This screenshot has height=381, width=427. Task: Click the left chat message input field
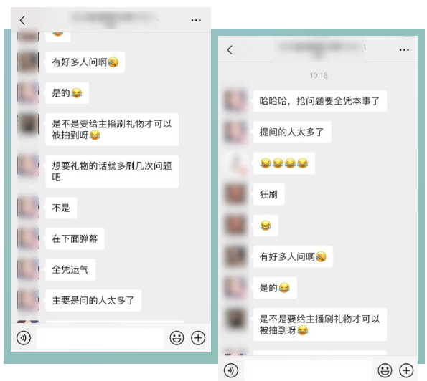click(x=100, y=338)
